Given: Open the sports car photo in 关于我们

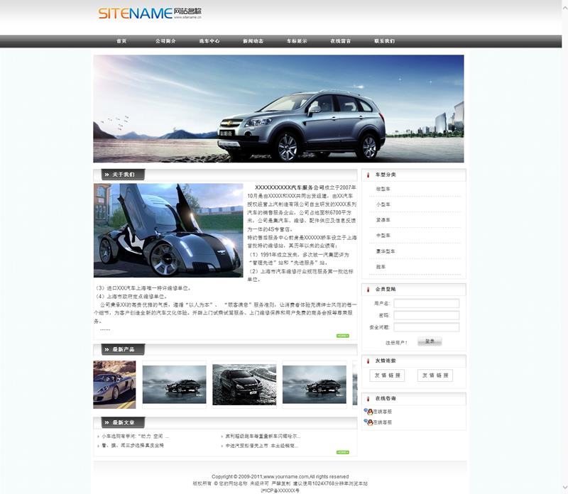Looking at the screenshot, I should [x=168, y=230].
